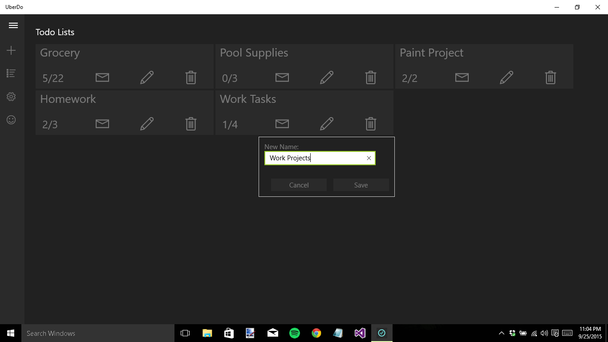Viewport: 608px width, 342px height.
Task: Open Task View on taskbar
Action: [x=185, y=333]
